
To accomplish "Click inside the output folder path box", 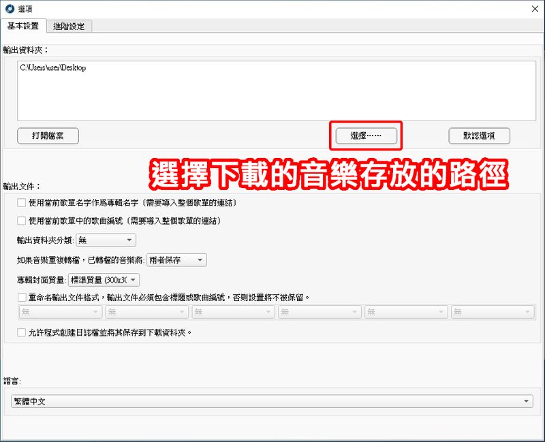I will [277, 91].
